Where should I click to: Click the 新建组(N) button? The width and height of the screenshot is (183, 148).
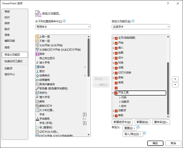(142, 122)
